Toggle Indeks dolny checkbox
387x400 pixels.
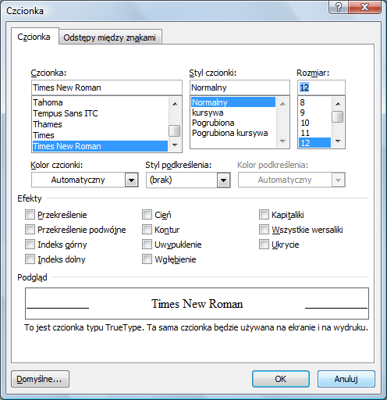click(30, 259)
